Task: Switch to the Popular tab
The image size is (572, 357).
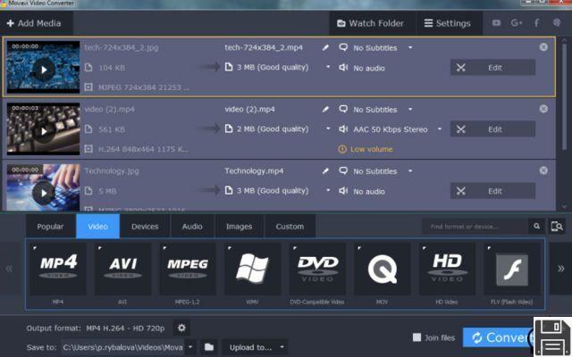Action: [50, 226]
